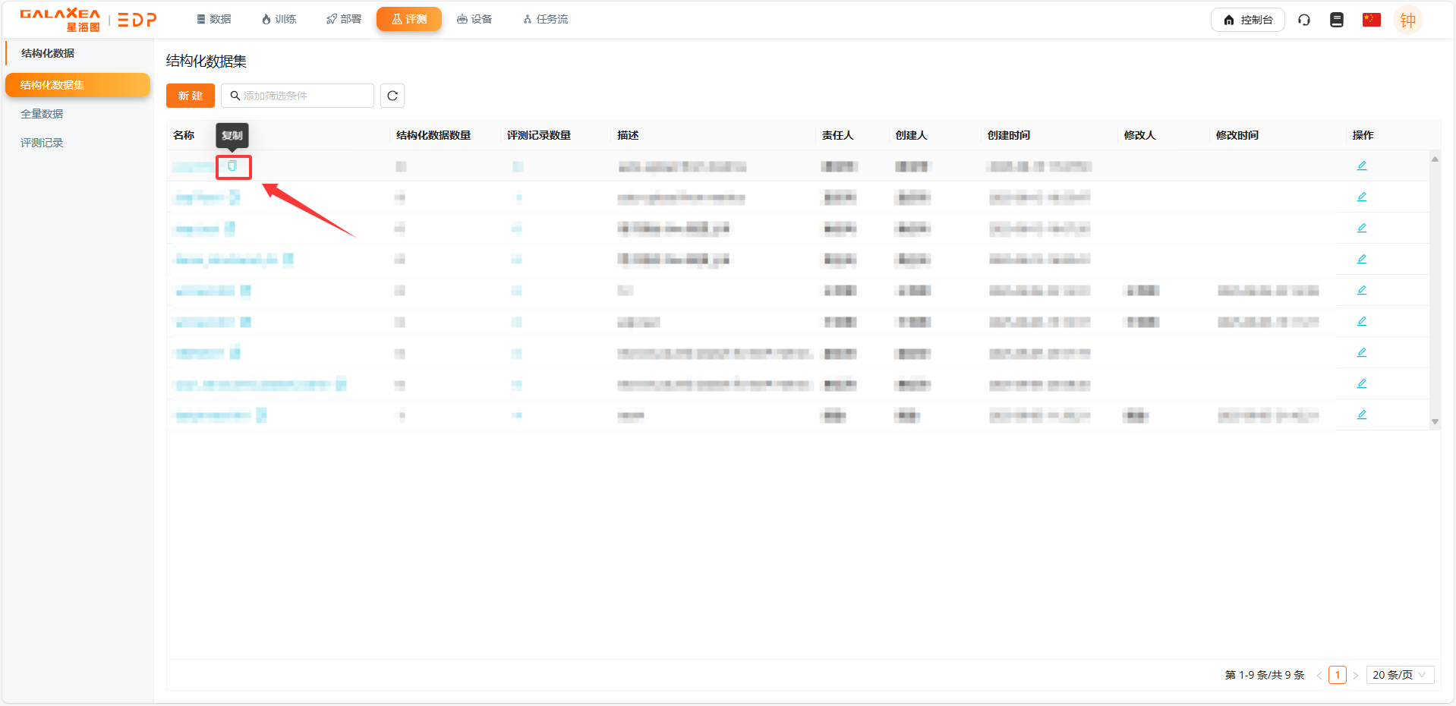
Task: Open the 部署 top navigation tab
Action: (x=344, y=19)
